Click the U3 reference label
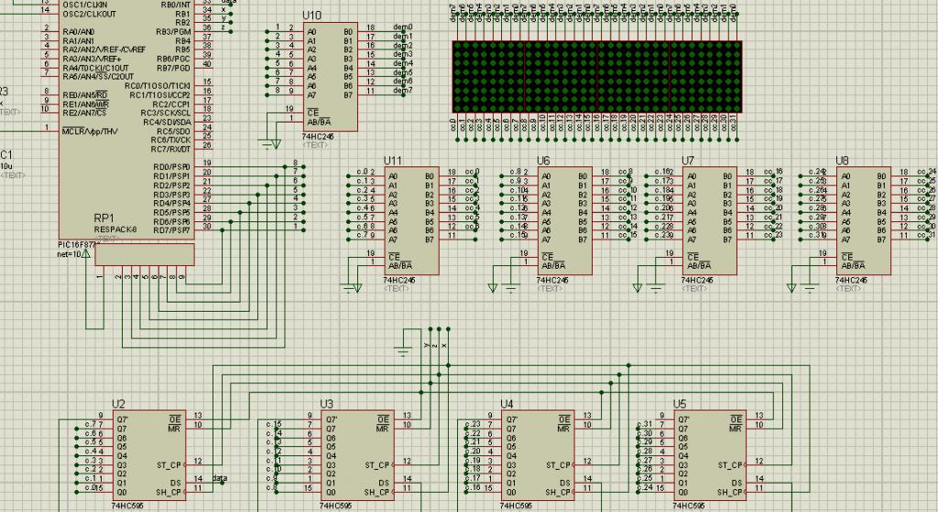 (327, 404)
